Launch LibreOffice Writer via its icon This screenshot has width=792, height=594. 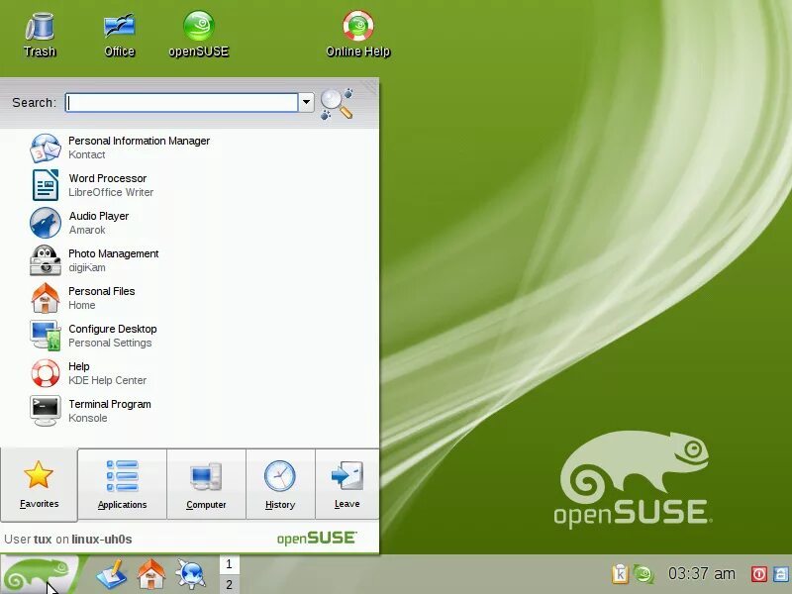(45, 185)
